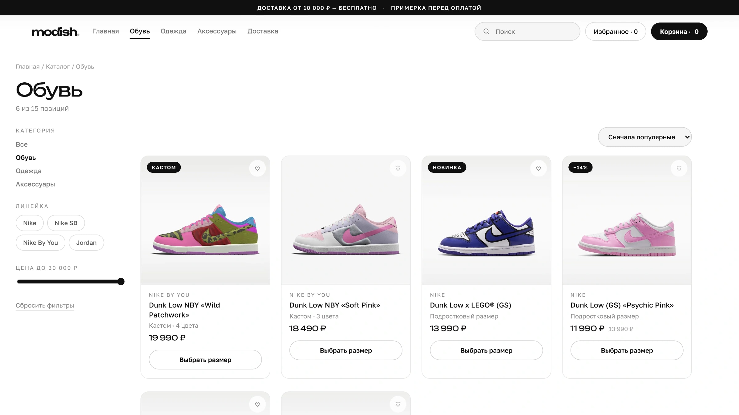Open the Главная nav item
This screenshot has height=415, width=739.
tap(106, 31)
